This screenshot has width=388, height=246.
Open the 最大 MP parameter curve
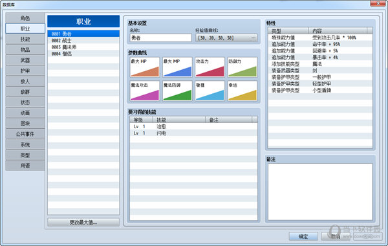177,67
